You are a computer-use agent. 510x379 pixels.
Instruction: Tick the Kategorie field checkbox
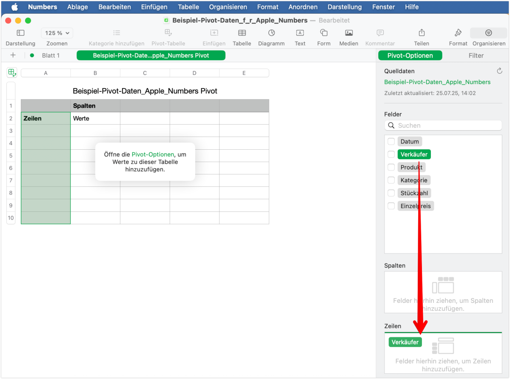coord(391,180)
